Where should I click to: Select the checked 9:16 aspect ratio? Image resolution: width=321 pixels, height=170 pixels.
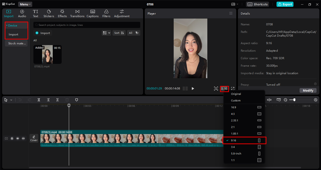(244, 140)
